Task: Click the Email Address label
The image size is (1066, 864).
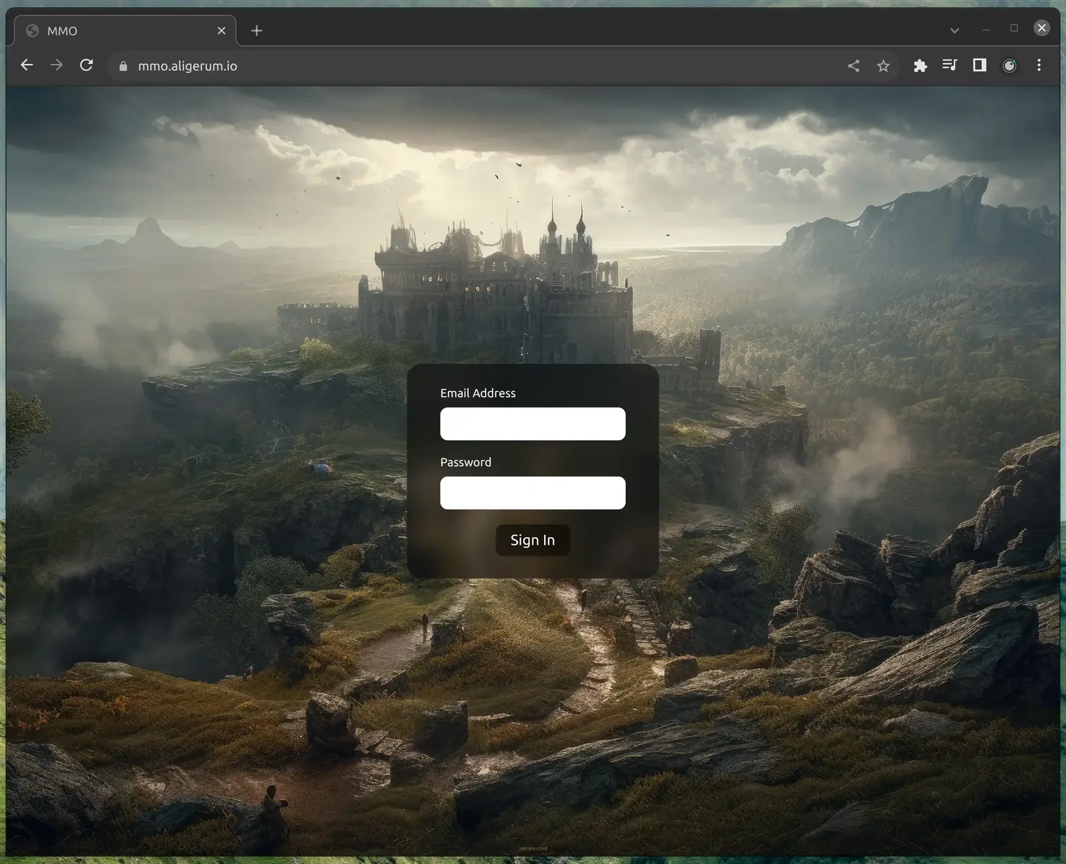Action: (x=478, y=393)
